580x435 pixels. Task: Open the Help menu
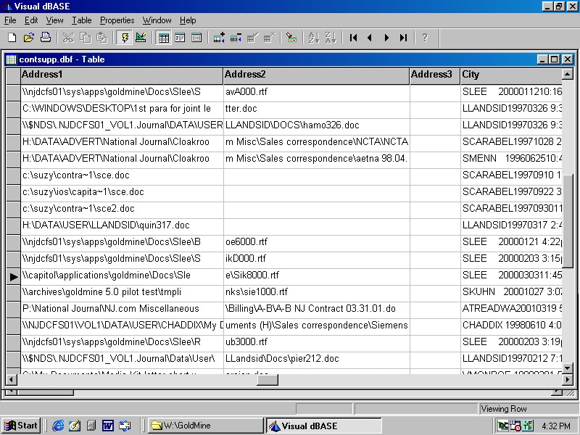coord(188,20)
